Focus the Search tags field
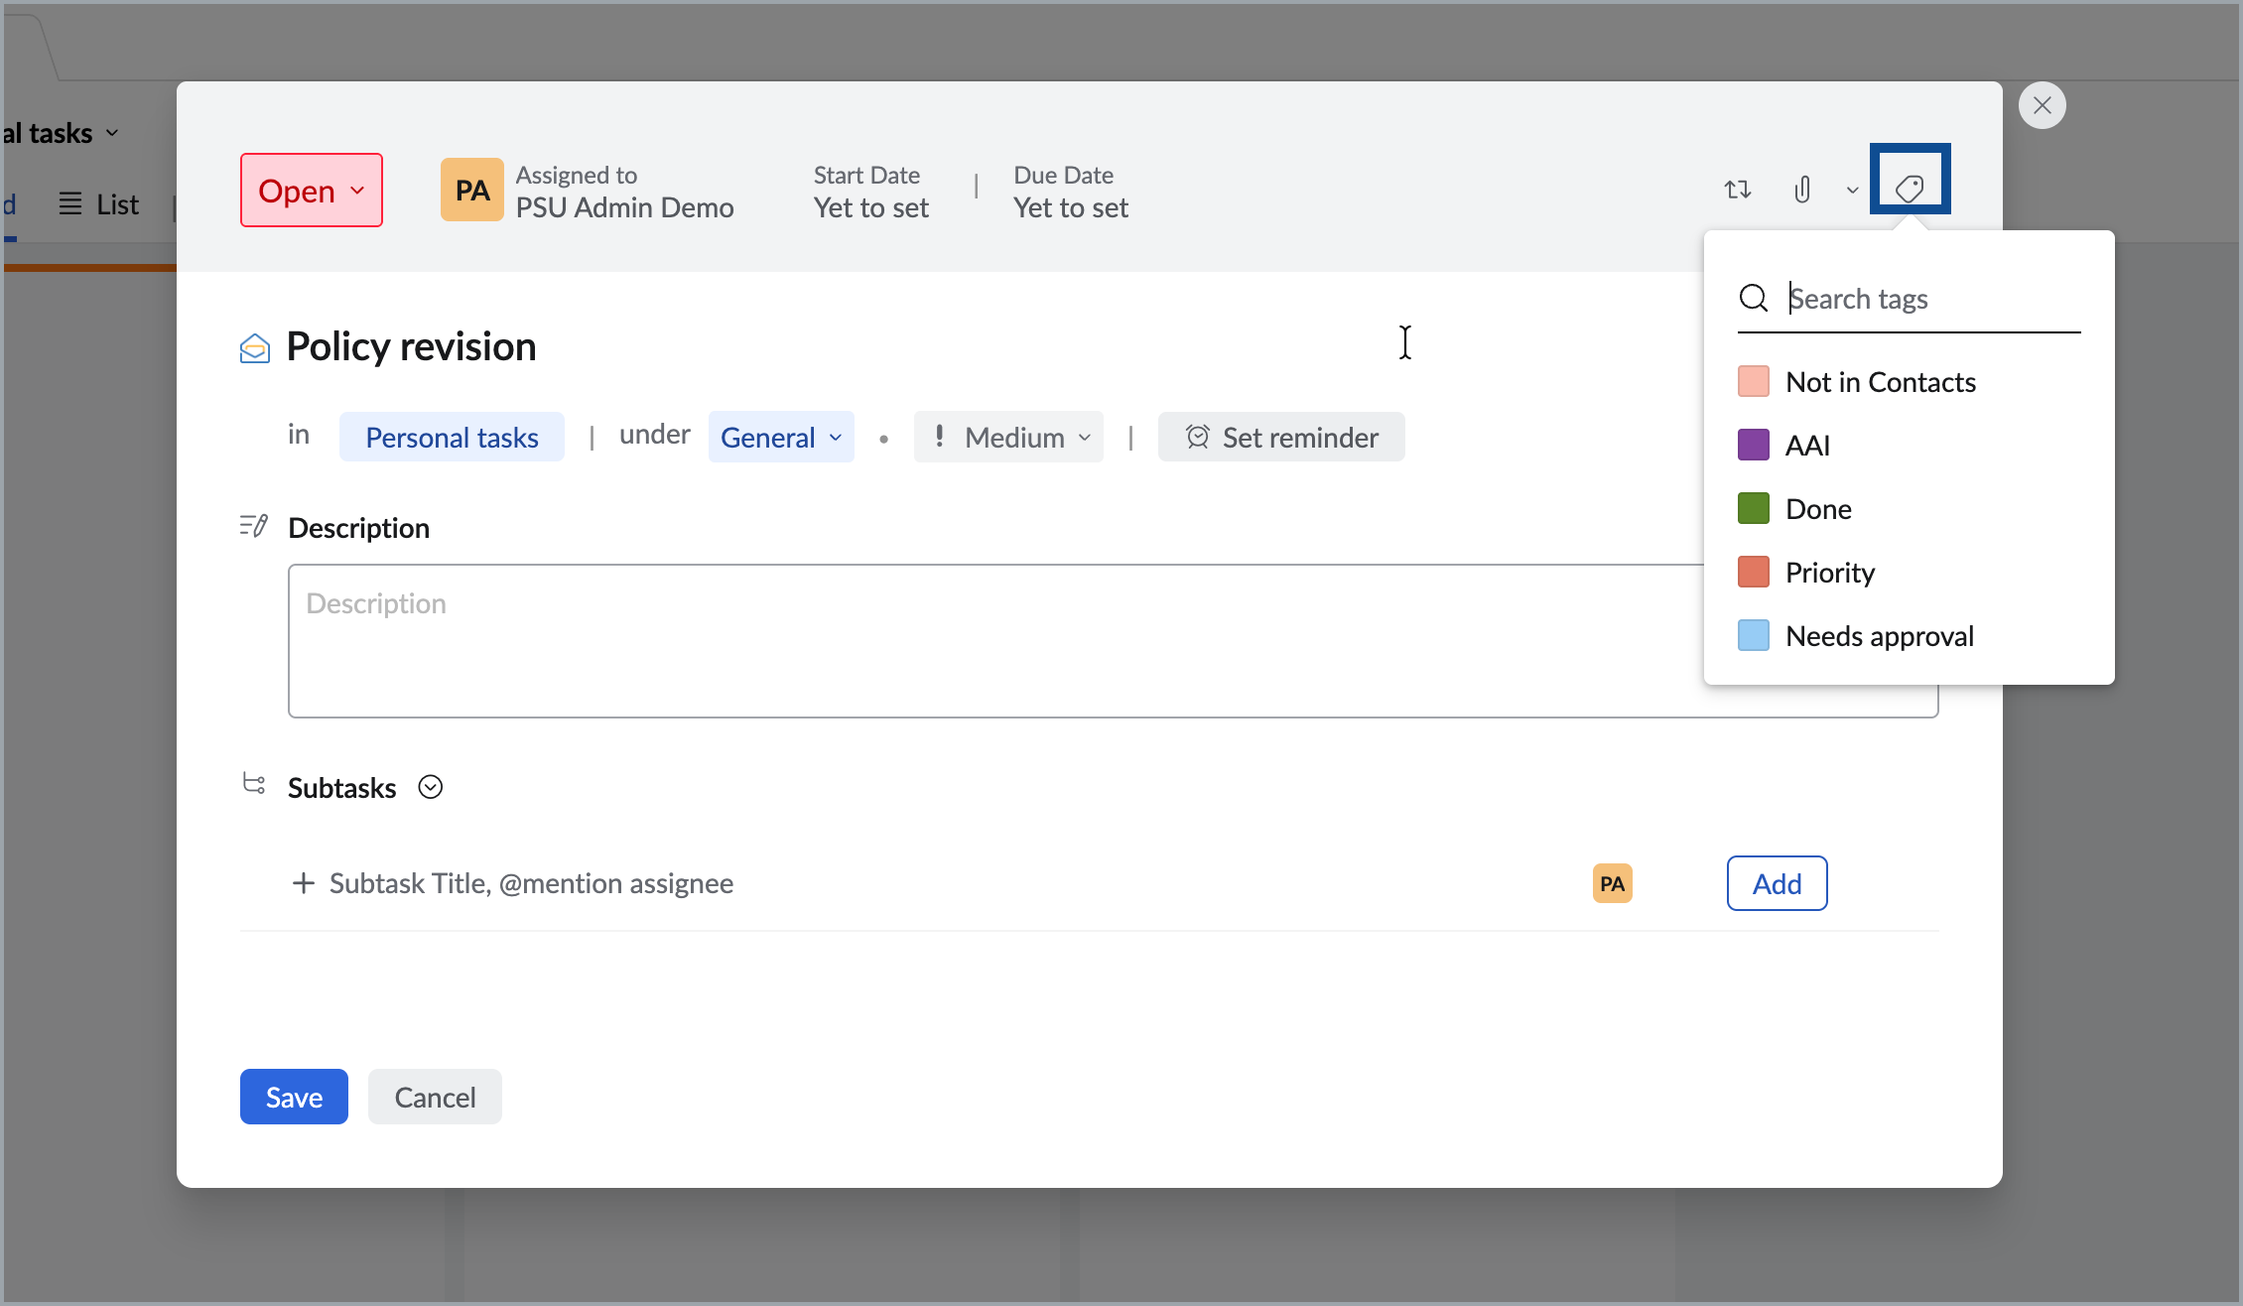Image resolution: width=2243 pixels, height=1306 pixels. click(x=1933, y=299)
